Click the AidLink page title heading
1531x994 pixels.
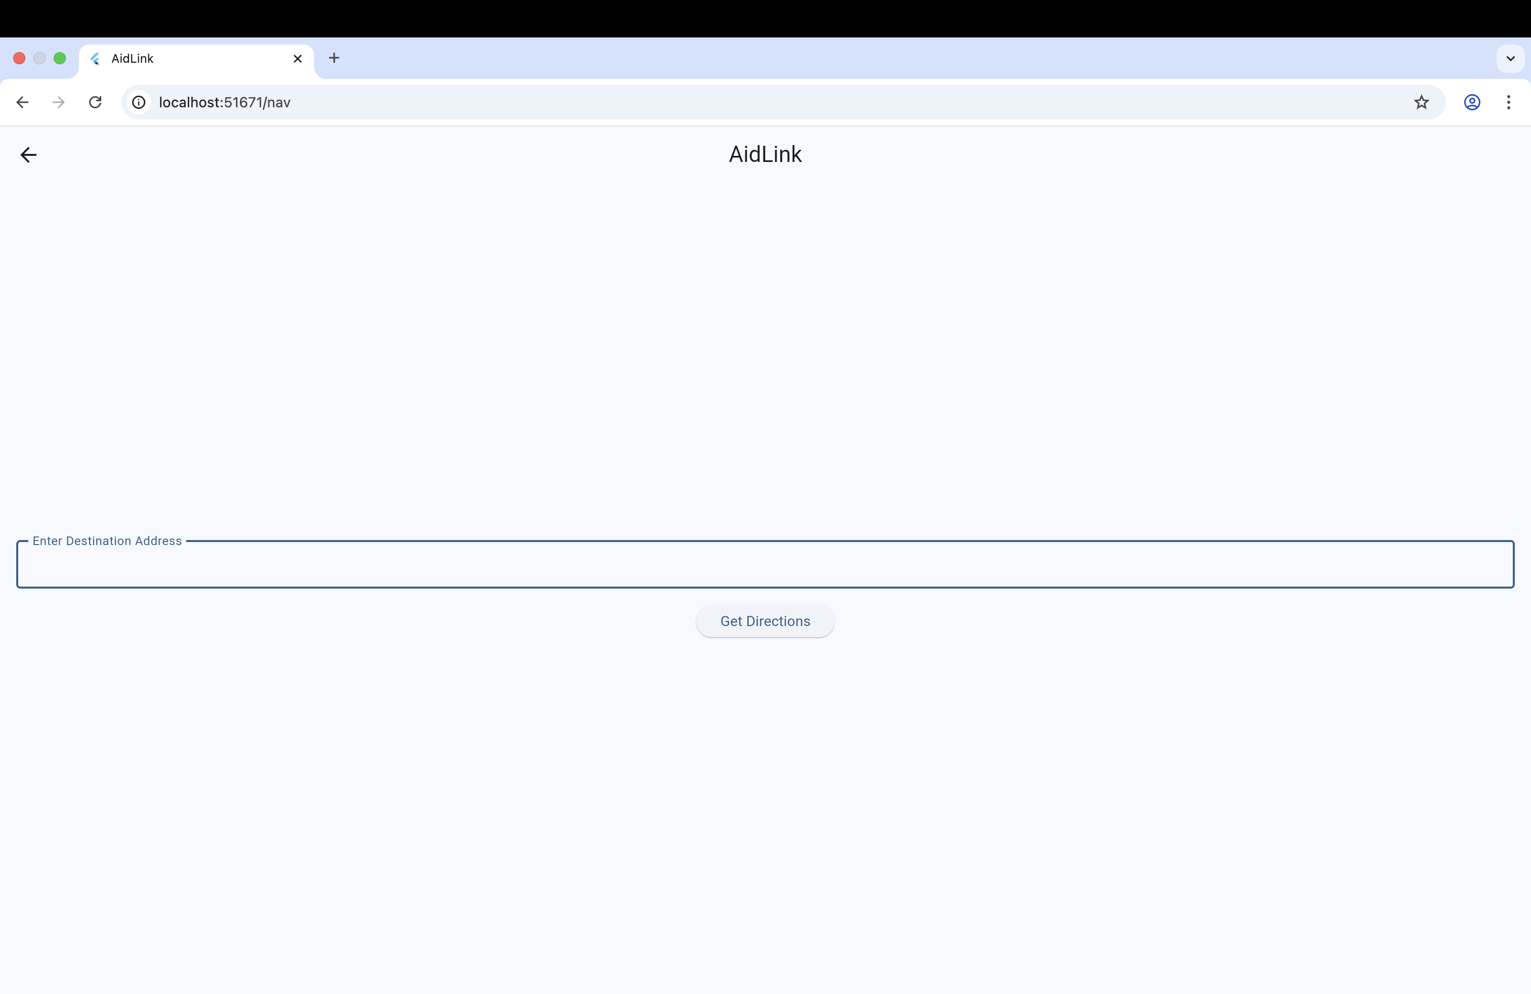point(765,154)
